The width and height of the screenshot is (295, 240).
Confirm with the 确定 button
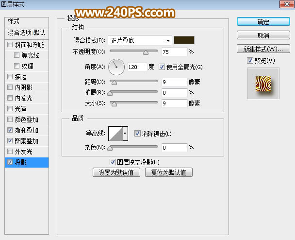point(263,22)
